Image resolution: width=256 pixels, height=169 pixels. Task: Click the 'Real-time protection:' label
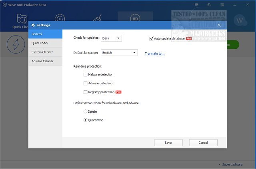88,66
